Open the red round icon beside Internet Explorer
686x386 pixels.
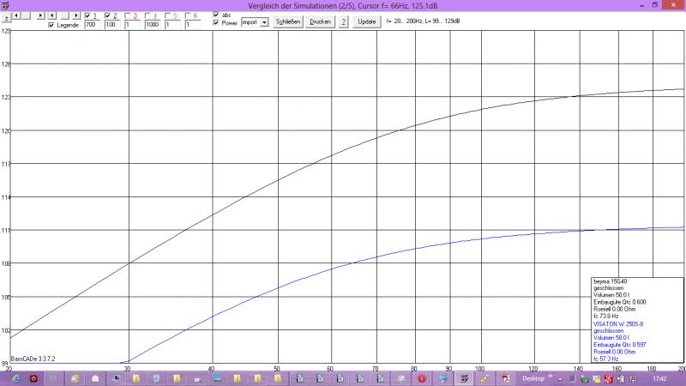[x=33, y=378]
